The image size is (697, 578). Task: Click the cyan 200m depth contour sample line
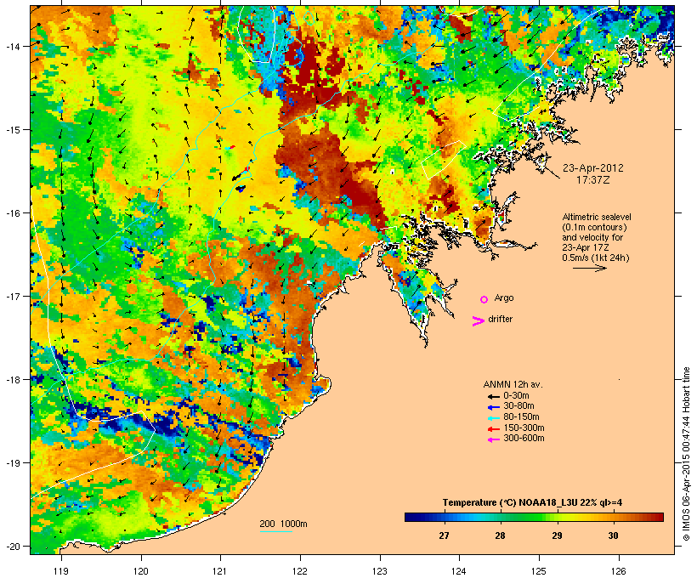pos(276,531)
